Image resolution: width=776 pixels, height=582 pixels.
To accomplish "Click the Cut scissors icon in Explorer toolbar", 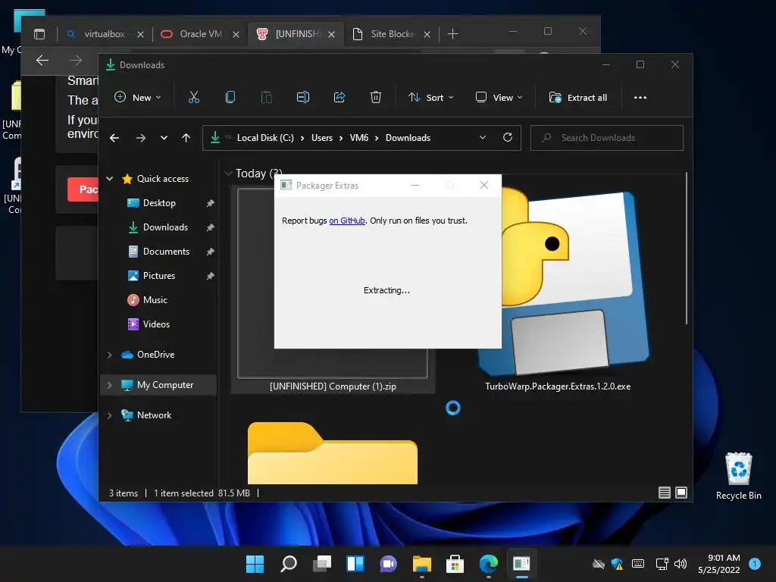I will (x=193, y=98).
